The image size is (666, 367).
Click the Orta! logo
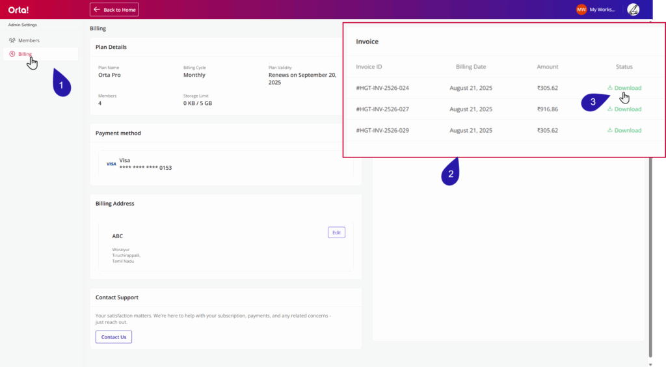[x=18, y=10]
